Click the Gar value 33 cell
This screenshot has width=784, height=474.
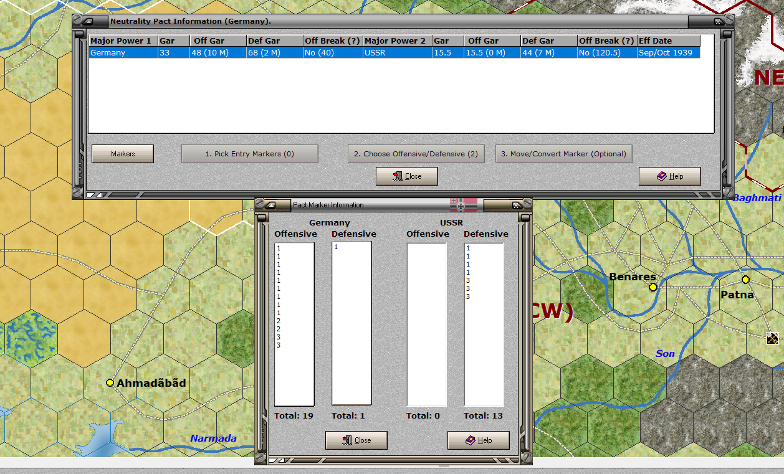tap(174, 53)
